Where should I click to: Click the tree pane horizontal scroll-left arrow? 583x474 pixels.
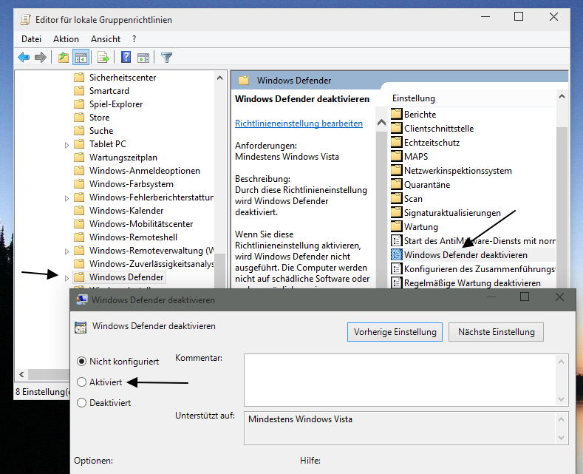[x=21, y=374]
